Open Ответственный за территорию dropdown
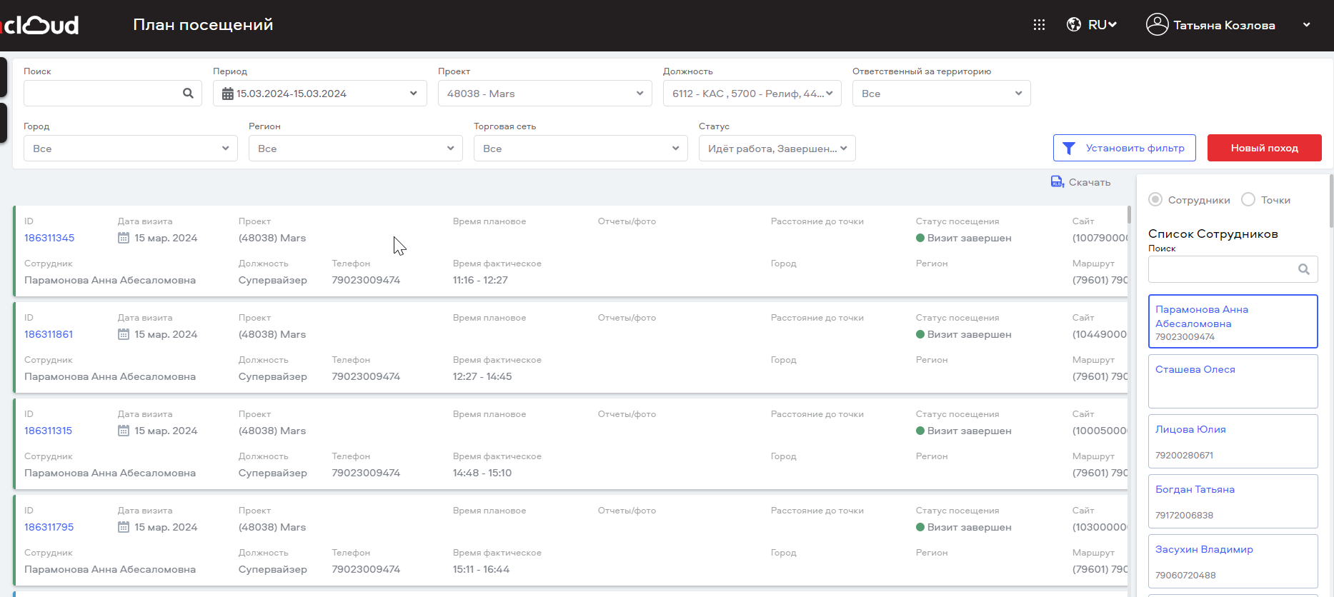The image size is (1334, 597). (942, 94)
